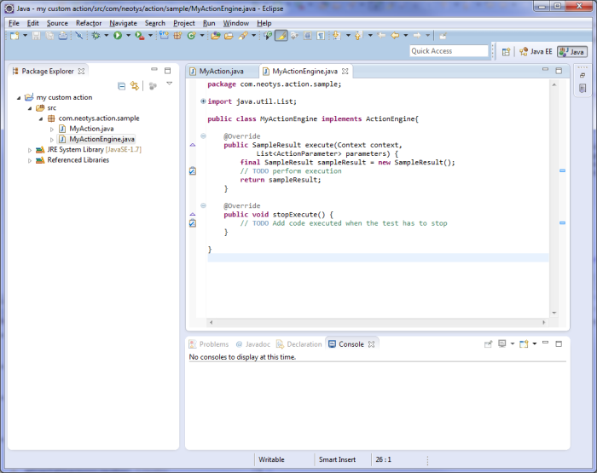Minimize the Package Explorer view
The width and height of the screenshot is (597, 473).
pos(154,71)
